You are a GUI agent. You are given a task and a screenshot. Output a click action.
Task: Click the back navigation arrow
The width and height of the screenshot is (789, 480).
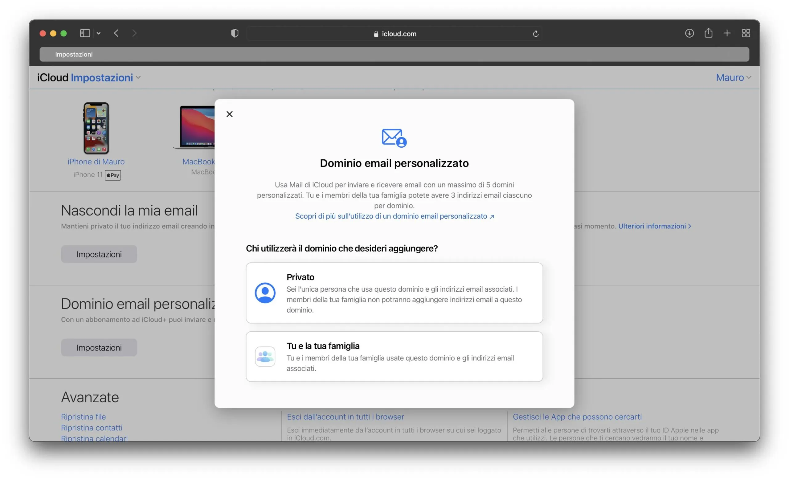click(117, 33)
